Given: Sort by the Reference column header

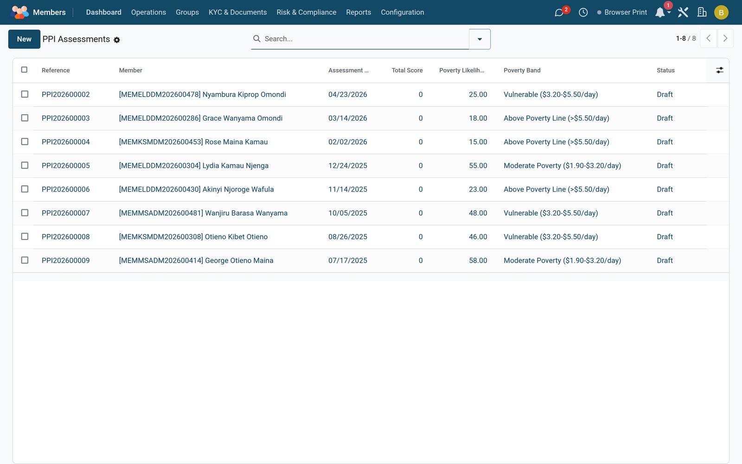Looking at the screenshot, I should 56,71.
